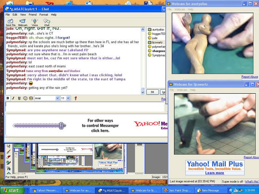Switch to Jasc Paint Shop taskbar button
Image resolution: width=259 pixels, height=194 pixels.
click(x=178, y=190)
